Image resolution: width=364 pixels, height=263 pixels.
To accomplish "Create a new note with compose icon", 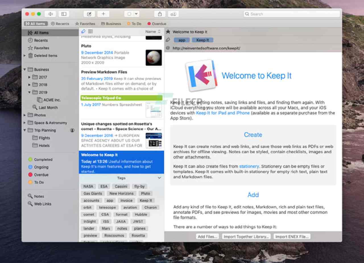I will 89,14.
